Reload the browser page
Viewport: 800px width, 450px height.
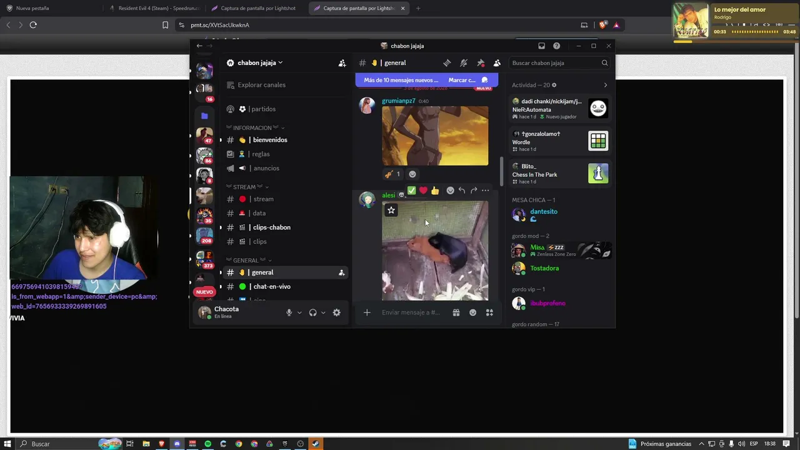pyautogui.click(x=33, y=25)
